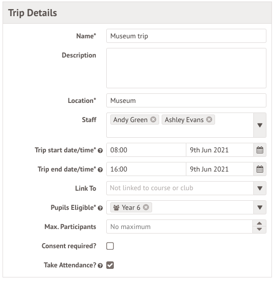Expand the Staff dropdown list
276x282 pixels.
point(260,125)
